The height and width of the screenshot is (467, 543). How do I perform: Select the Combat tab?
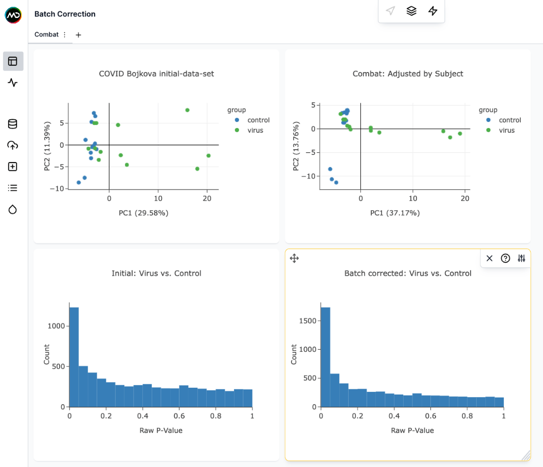click(x=46, y=34)
